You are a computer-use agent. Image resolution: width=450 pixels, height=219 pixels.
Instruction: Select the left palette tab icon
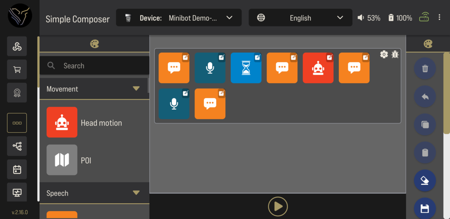(94, 44)
